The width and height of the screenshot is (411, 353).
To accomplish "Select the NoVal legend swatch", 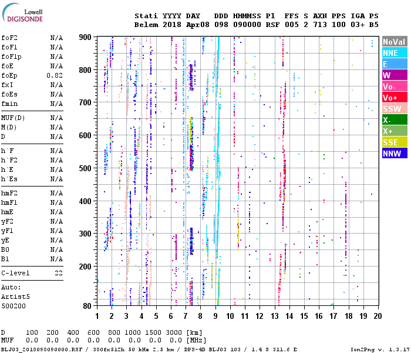I will [395, 42].
